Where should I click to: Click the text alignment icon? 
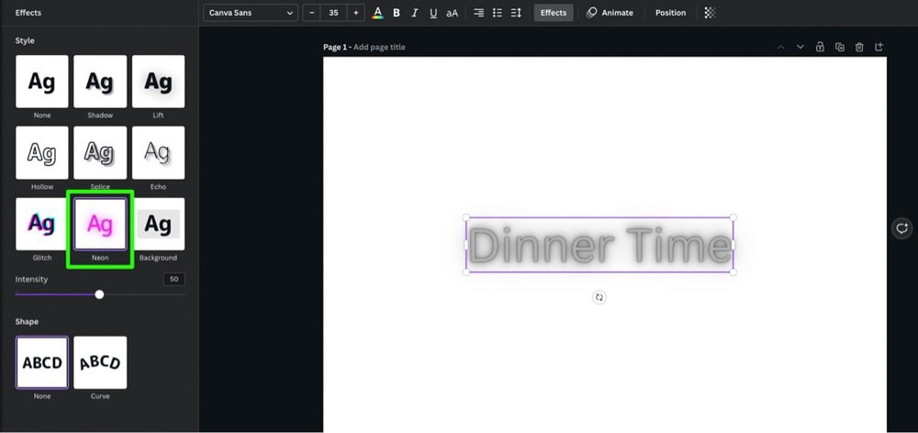point(478,13)
